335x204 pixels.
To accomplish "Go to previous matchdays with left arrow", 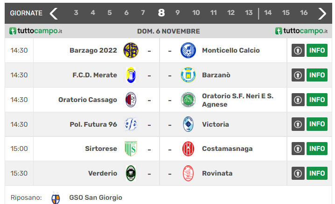I will coord(54,13).
